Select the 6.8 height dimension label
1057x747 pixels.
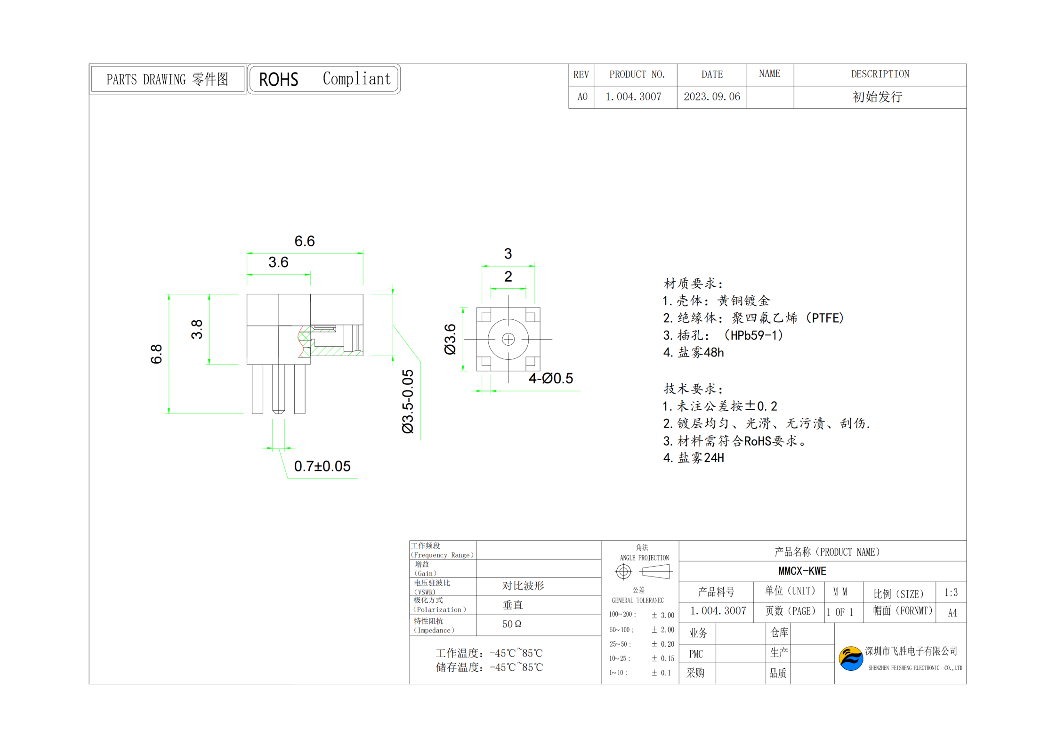156,354
